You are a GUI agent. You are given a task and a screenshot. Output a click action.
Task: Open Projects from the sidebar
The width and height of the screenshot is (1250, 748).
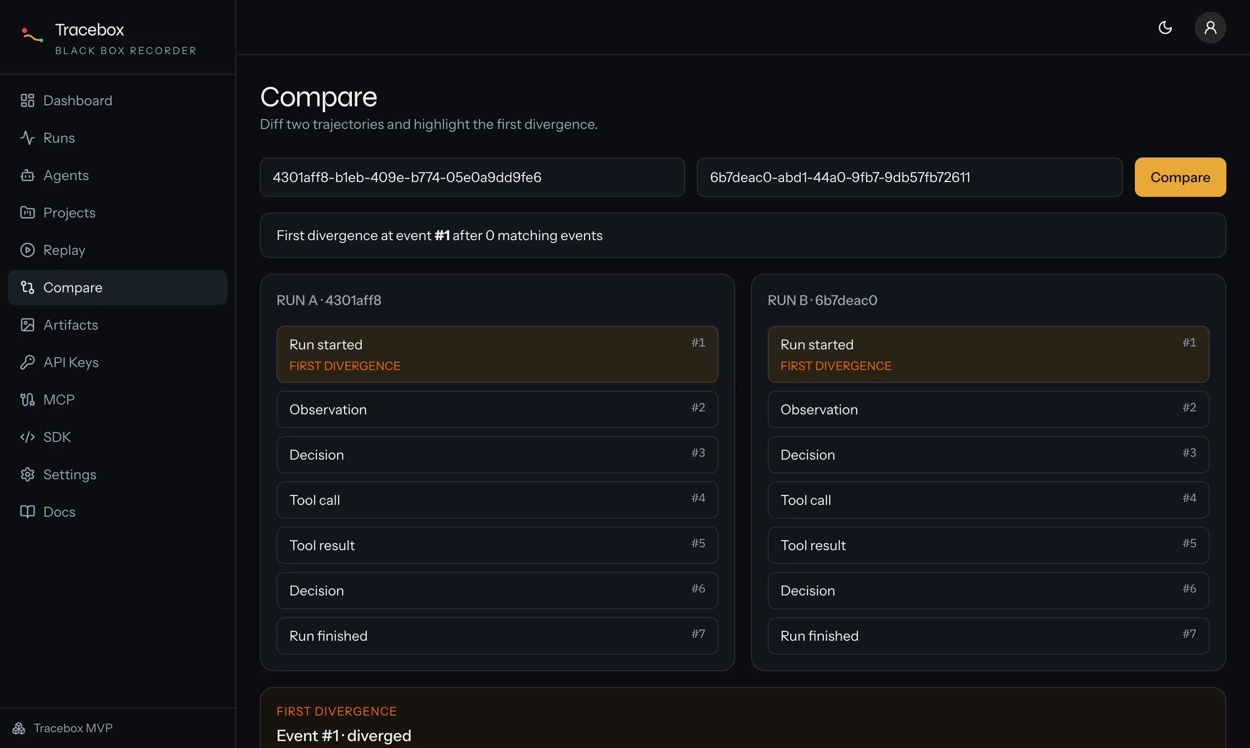(118, 212)
